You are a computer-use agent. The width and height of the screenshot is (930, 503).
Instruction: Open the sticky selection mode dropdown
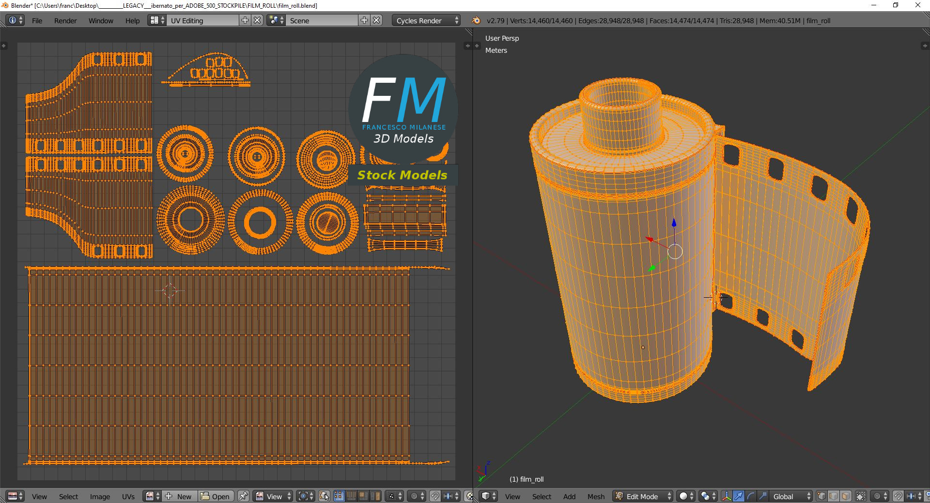tap(394, 496)
